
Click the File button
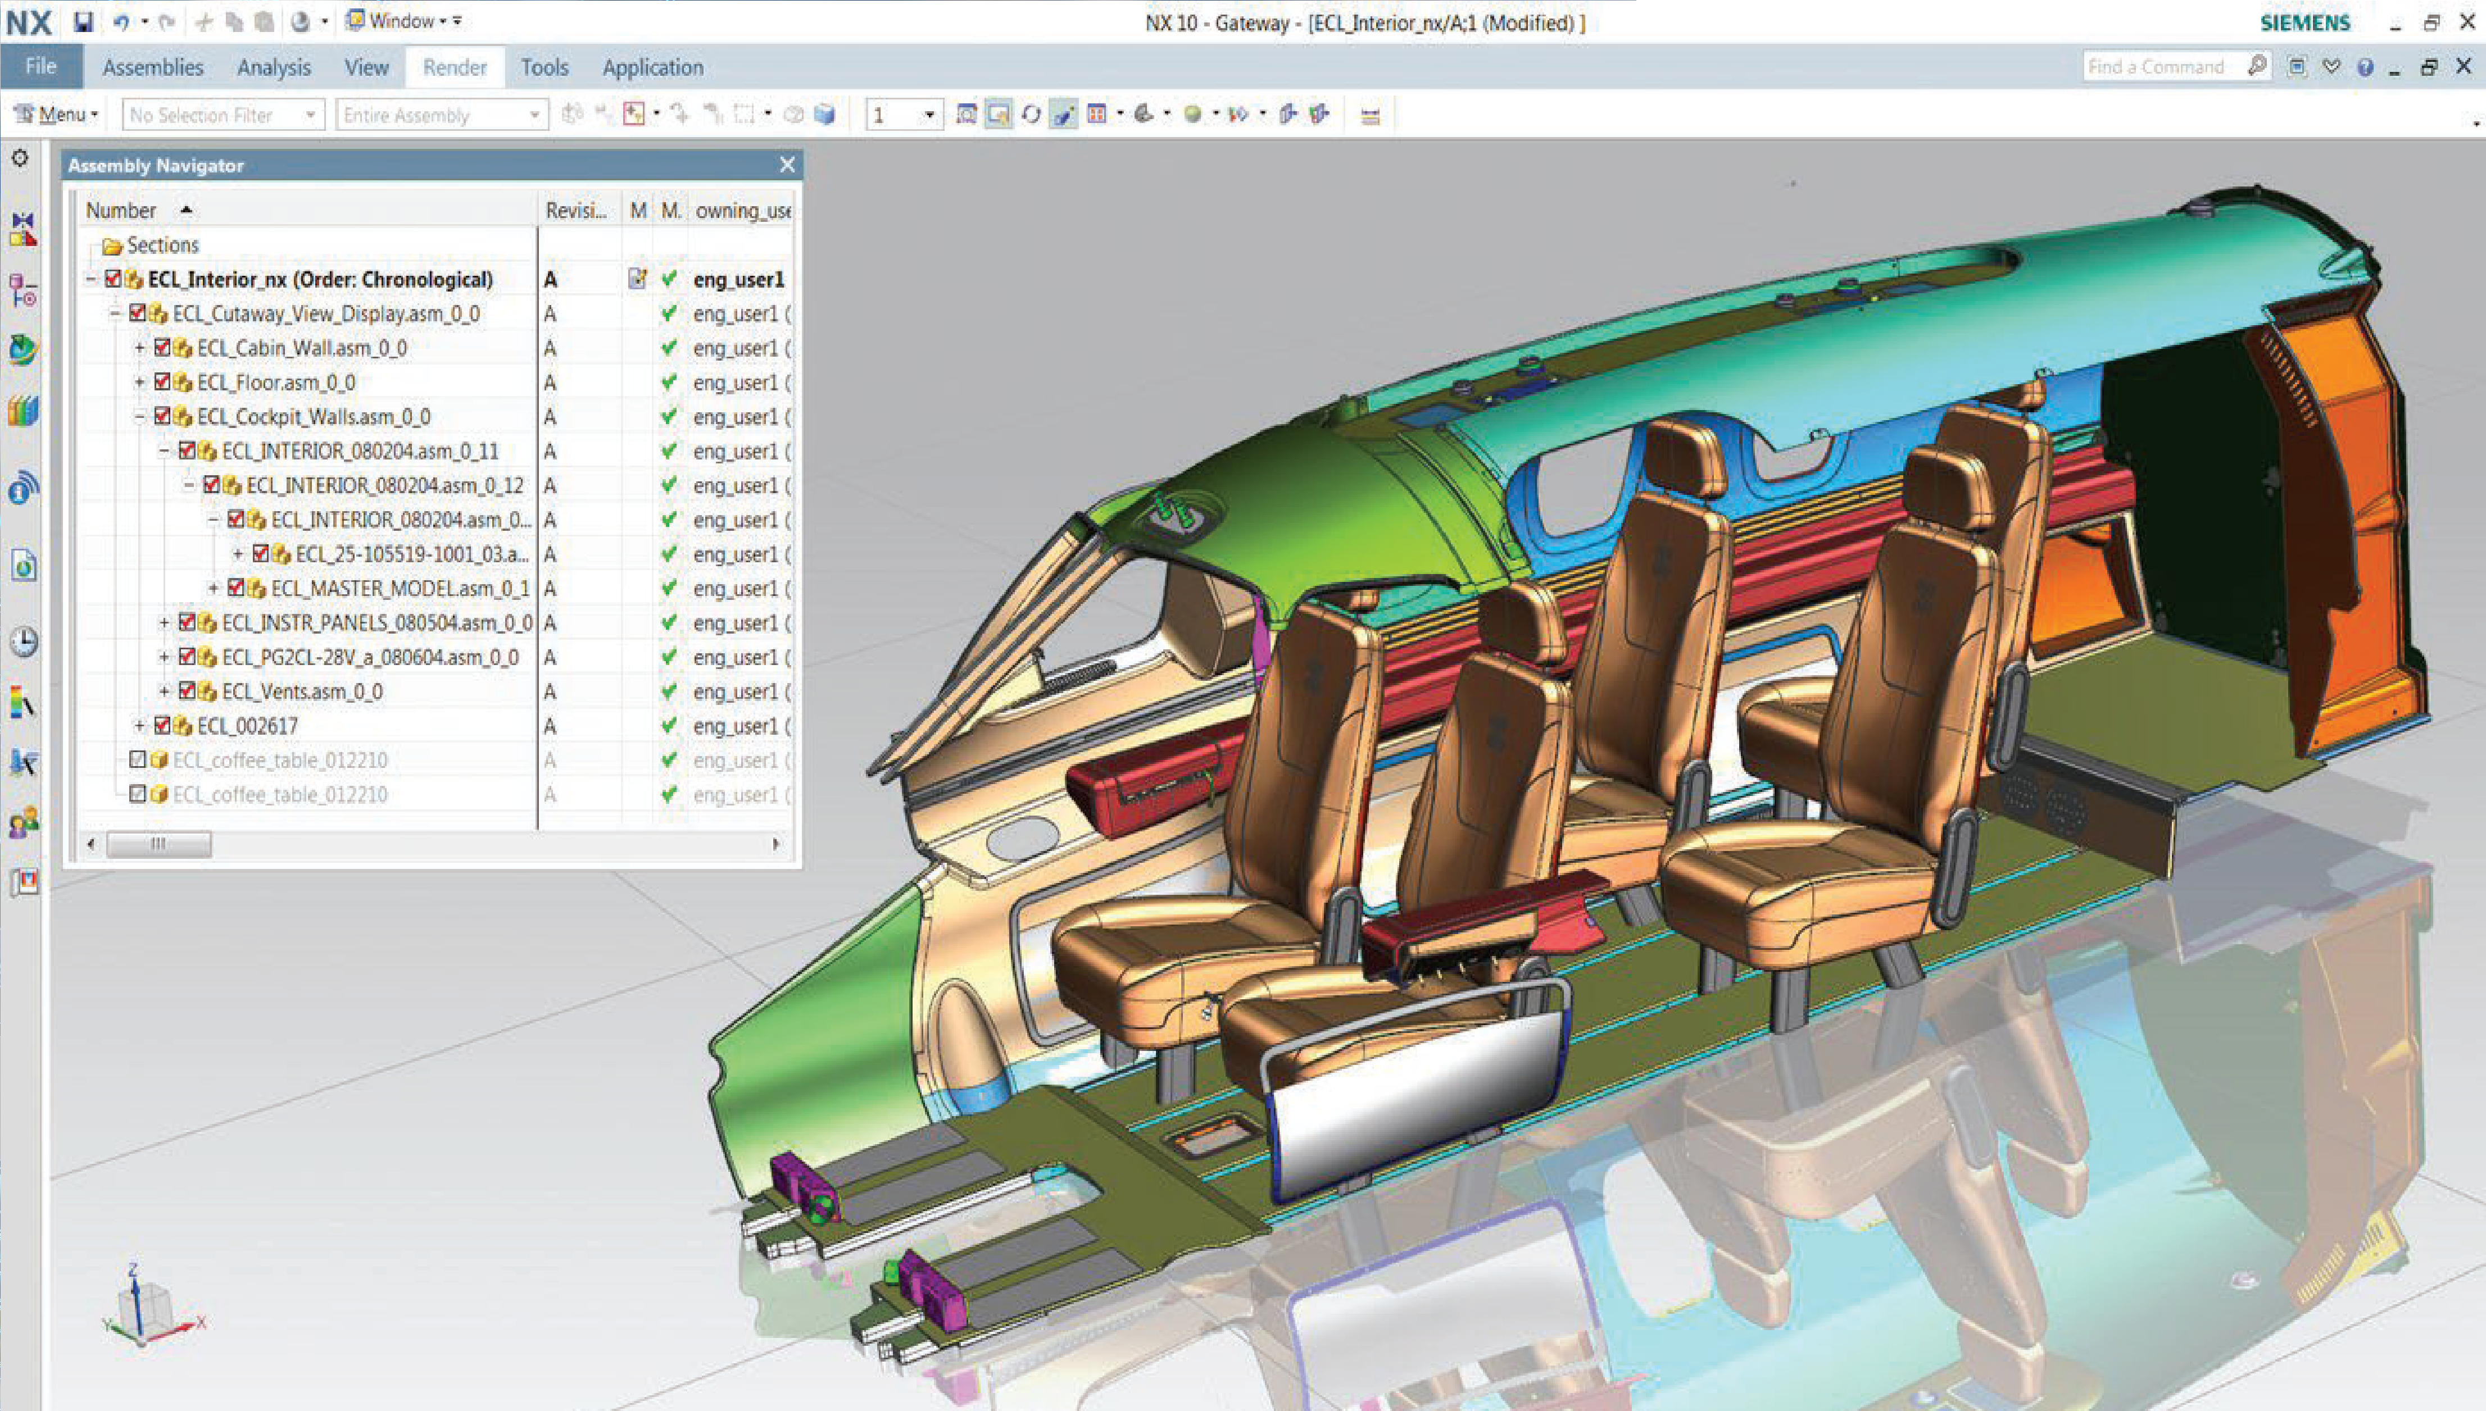point(40,66)
